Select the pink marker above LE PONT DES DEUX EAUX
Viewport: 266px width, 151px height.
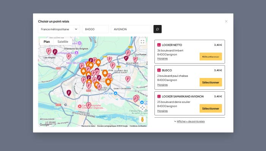113,65
